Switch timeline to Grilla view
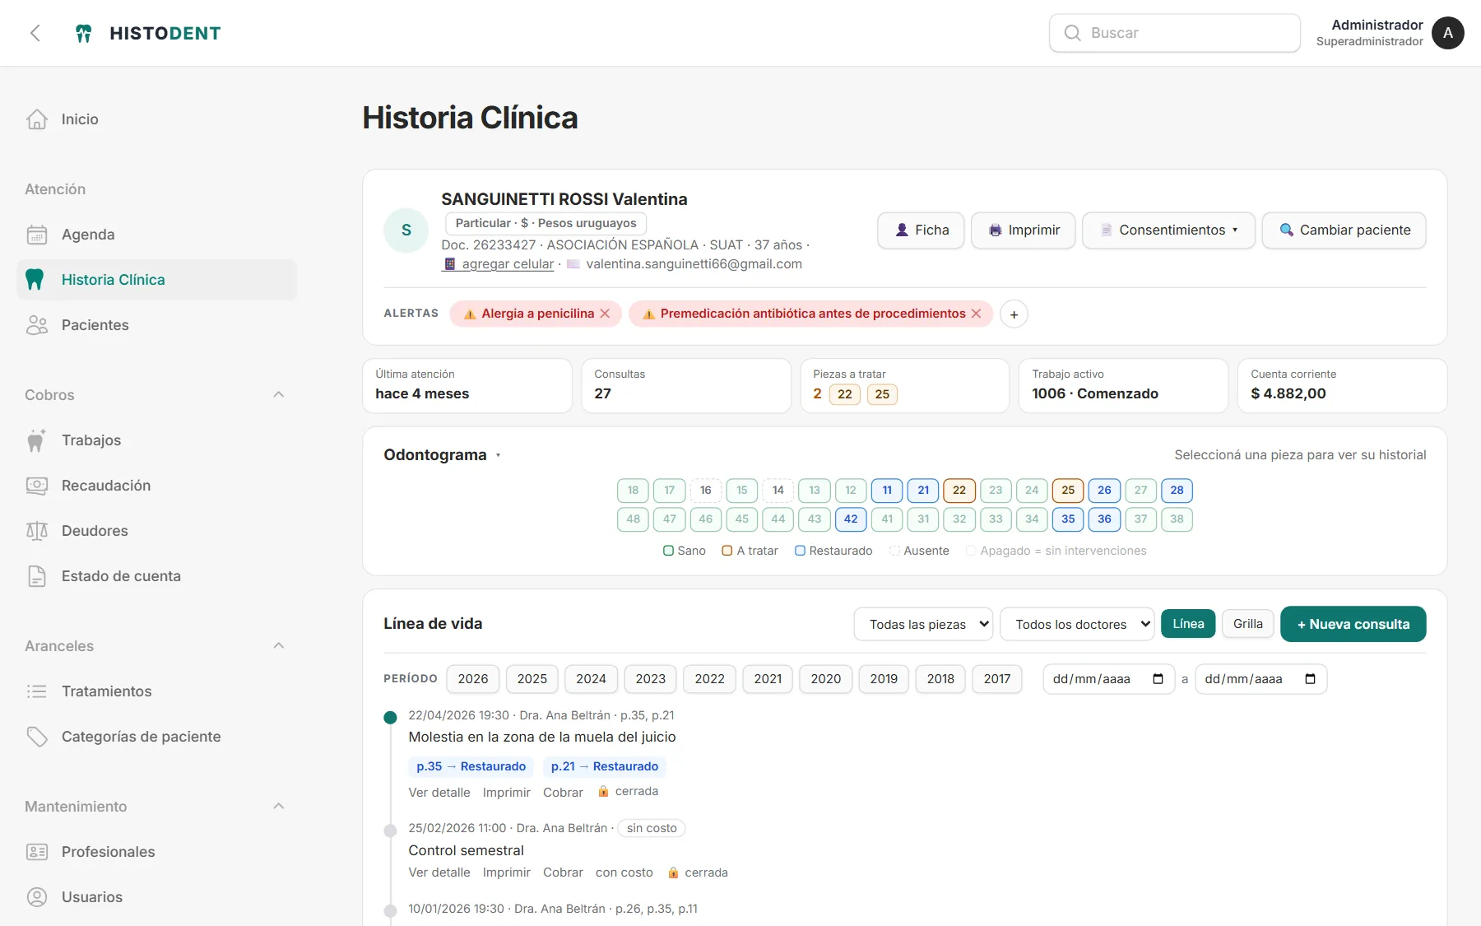Image resolution: width=1481 pixels, height=926 pixels. pyautogui.click(x=1248, y=624)
